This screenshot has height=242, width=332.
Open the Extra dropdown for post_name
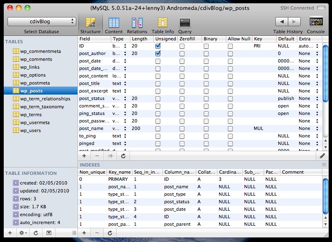coord(317,128)
